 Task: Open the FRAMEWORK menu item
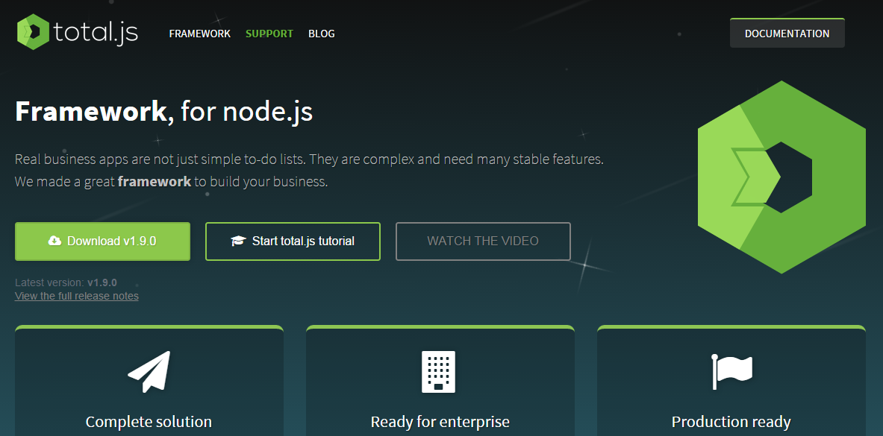click(199, 34)
